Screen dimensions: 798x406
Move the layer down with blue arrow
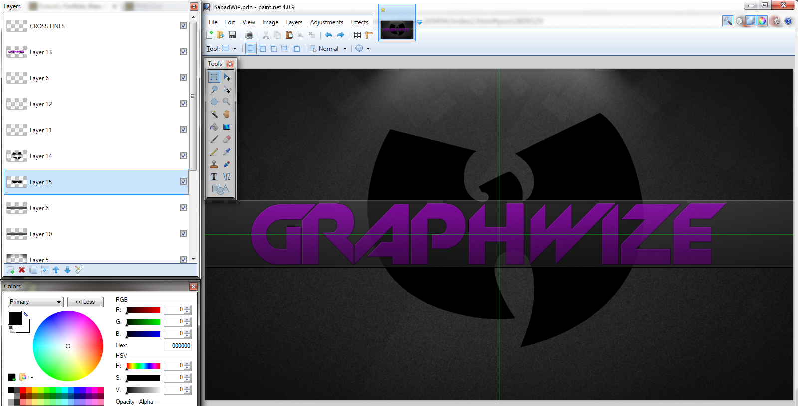tap(67, 270)
